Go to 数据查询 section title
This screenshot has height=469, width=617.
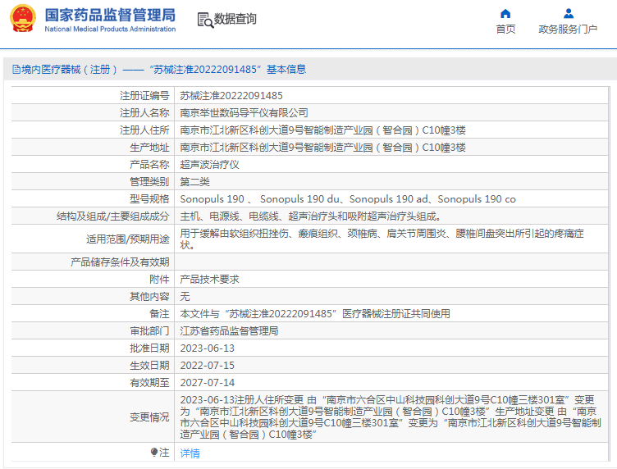coord(235,19)
